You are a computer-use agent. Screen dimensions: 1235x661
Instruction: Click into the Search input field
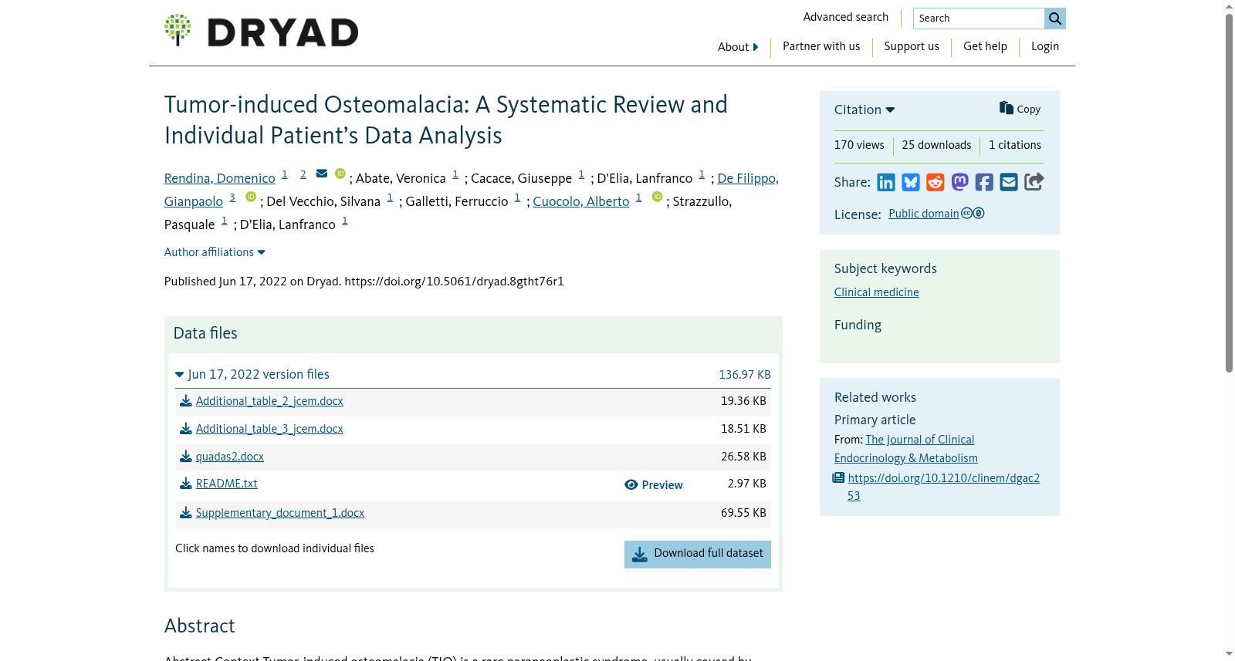[x=979, y=19]
